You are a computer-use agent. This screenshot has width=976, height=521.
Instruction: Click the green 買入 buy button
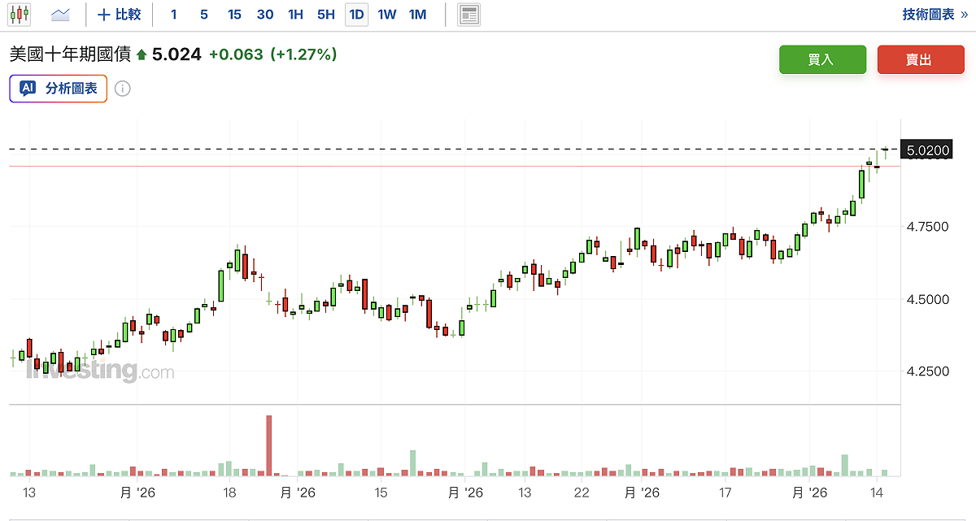(822, 59)
